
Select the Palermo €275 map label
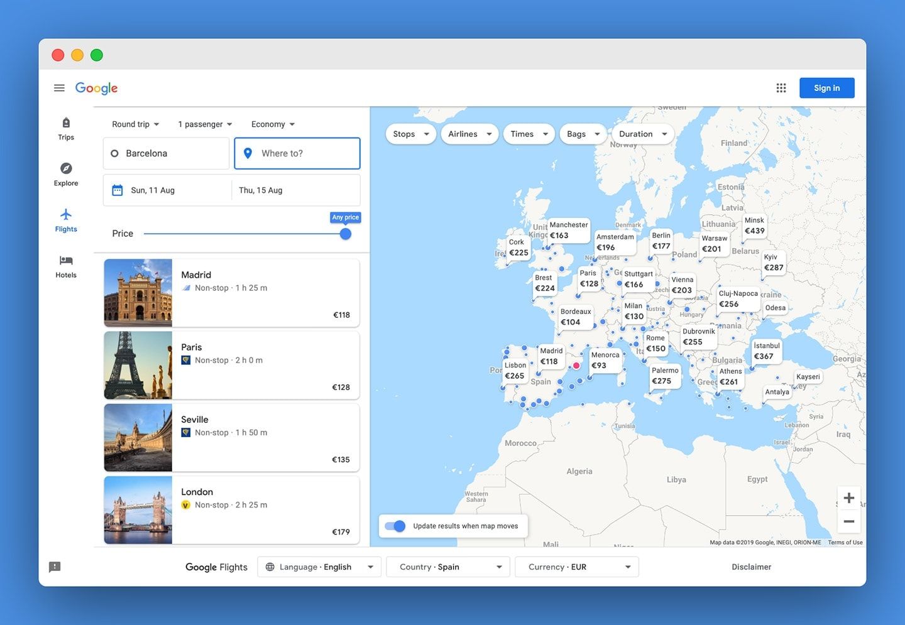click(x=664, y=376)
